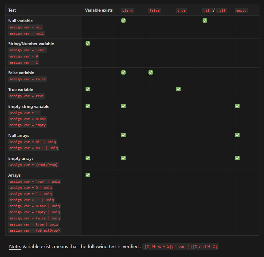Click the False variable blank checkmark
The width and height of the screenshot is (264, 257).
[x=123, y=72]
